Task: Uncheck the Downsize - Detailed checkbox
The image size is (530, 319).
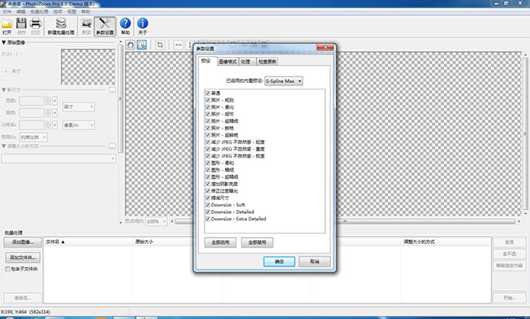Action: tap(208, 212)
